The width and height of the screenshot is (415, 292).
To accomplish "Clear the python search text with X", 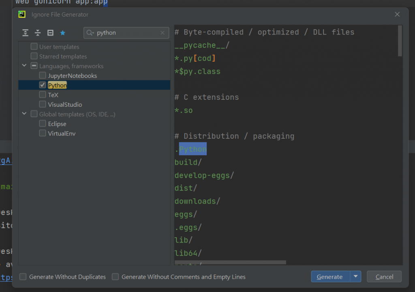I will [163, 33].
